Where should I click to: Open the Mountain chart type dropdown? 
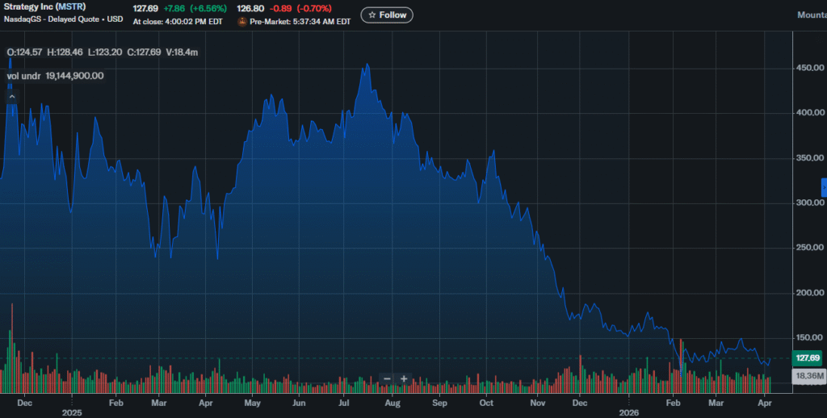pyautogui.click(x=811, y=15)
